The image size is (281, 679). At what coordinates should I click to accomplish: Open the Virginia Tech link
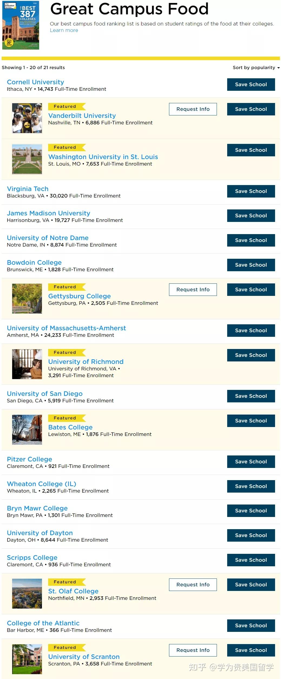pyautogui.click(x=28, y=189)
